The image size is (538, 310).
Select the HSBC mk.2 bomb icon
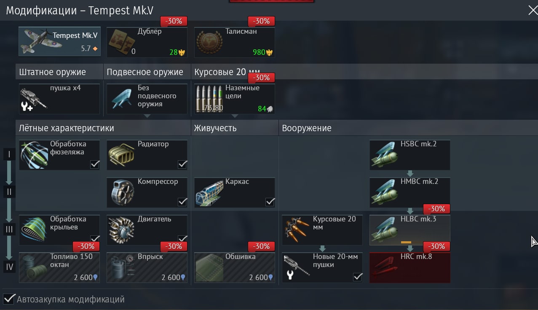(x=385, y=155)
